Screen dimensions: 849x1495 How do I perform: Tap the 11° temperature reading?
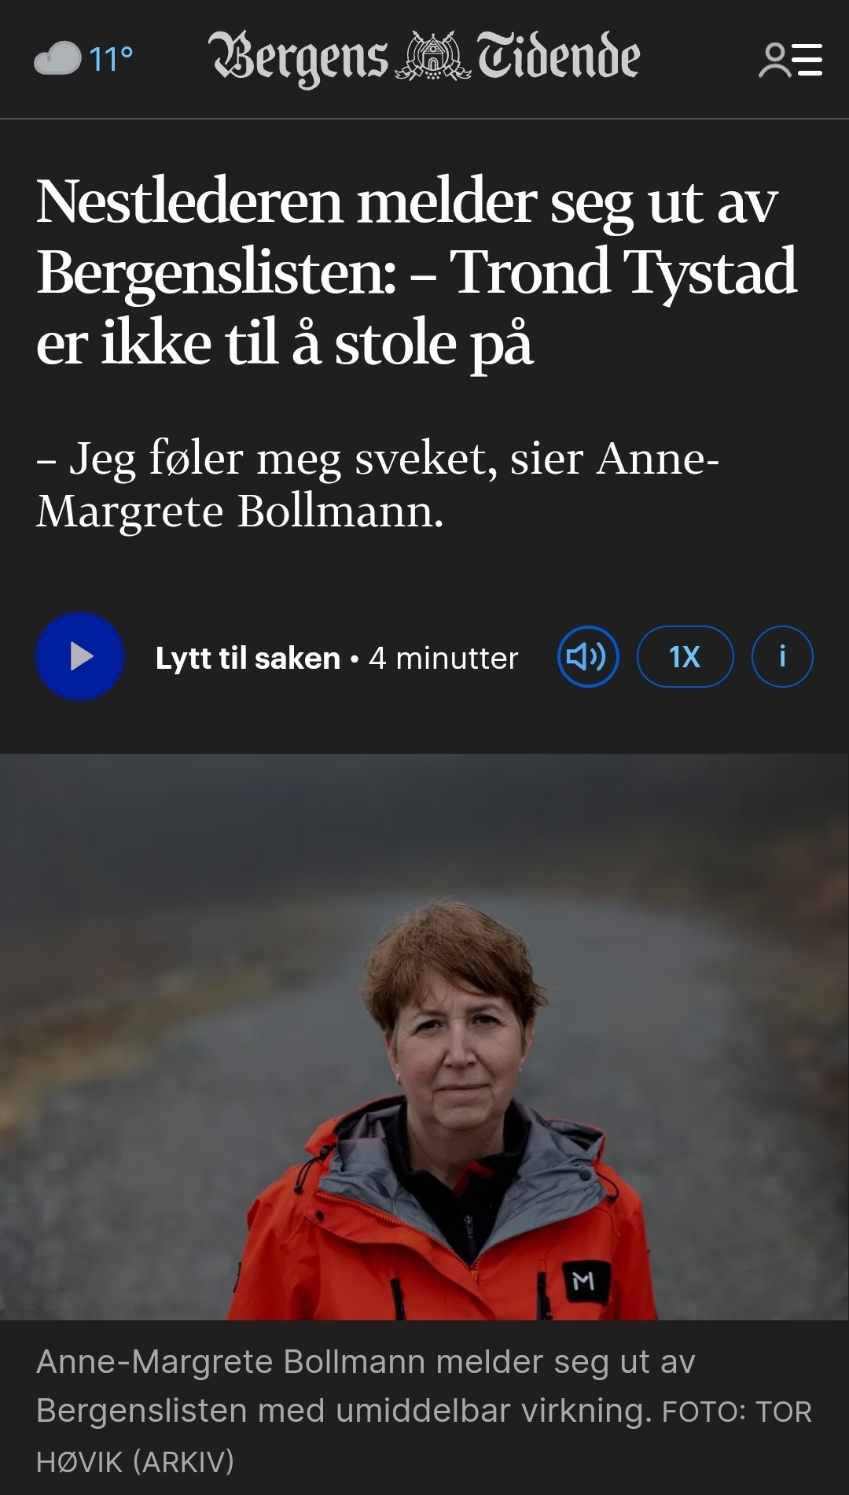tap(111, 59)
